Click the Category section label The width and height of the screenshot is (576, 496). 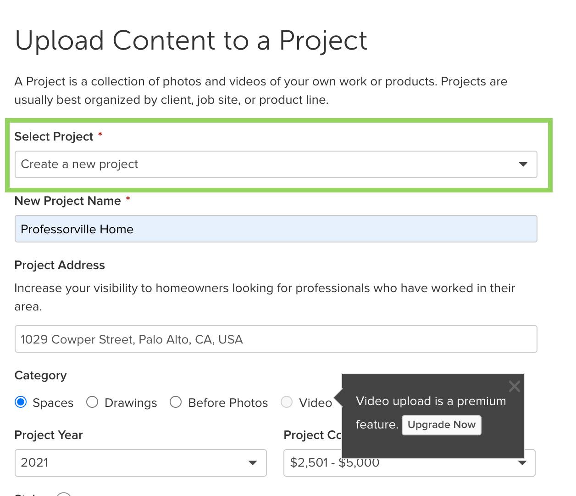(x=40, y=376)
